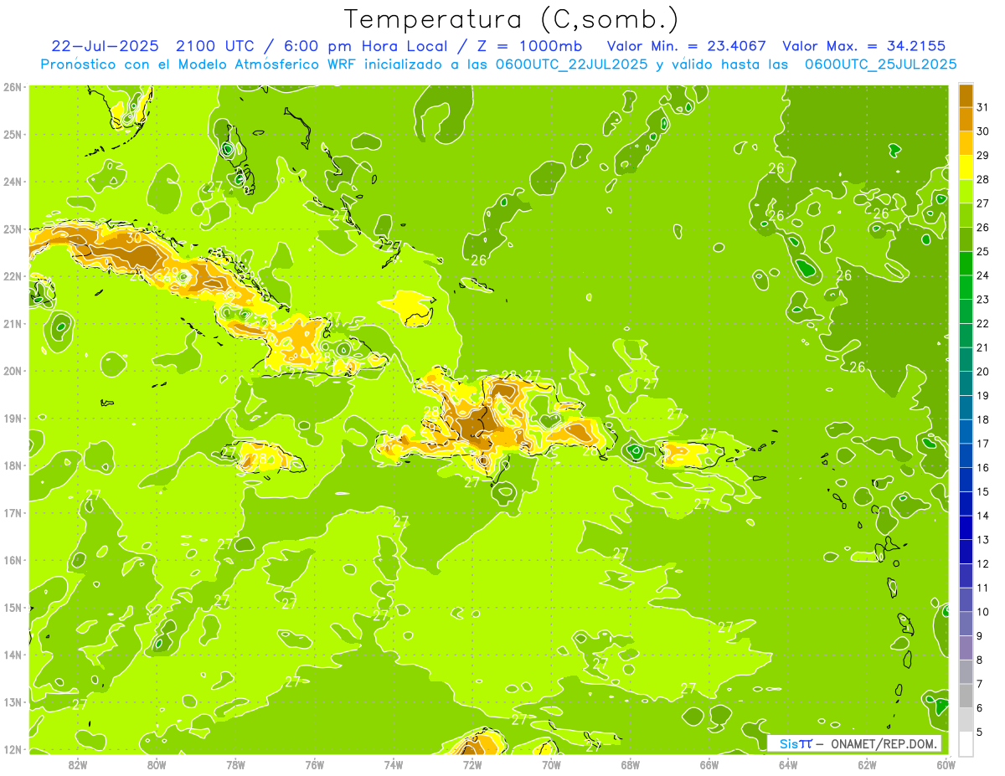1005x776 pixels.
Task: Click 'Valor Max. = 34.2155' text
Action: click(864, 45)
